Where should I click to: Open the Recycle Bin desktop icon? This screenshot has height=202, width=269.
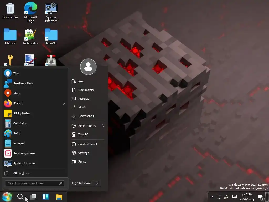[x=10, y=11]
